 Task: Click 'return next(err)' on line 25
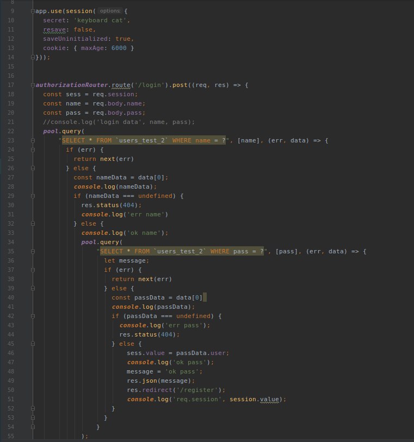103,159
